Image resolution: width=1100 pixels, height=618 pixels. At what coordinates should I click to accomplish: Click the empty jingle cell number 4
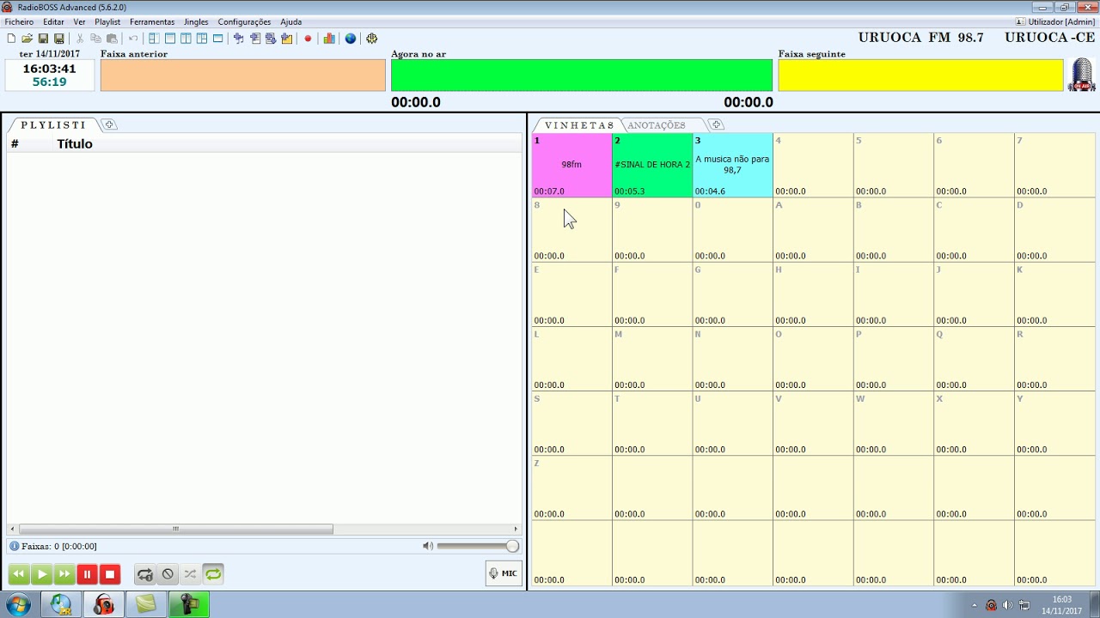click(813, 165)
